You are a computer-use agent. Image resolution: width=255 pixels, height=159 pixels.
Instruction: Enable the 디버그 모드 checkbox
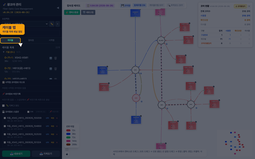tap(3, 106)
